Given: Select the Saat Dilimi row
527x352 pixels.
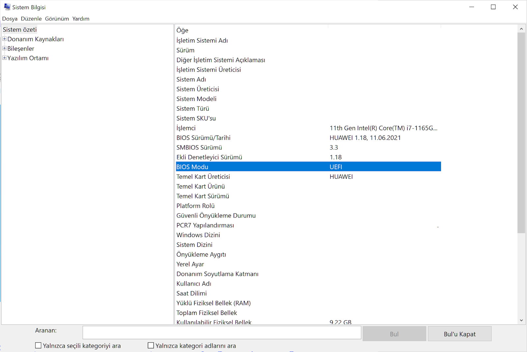Looking at the screenshot, I should 309,293.
